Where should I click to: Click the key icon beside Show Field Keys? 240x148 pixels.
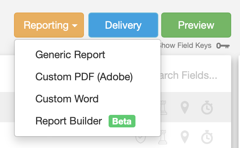pos(223,46)
